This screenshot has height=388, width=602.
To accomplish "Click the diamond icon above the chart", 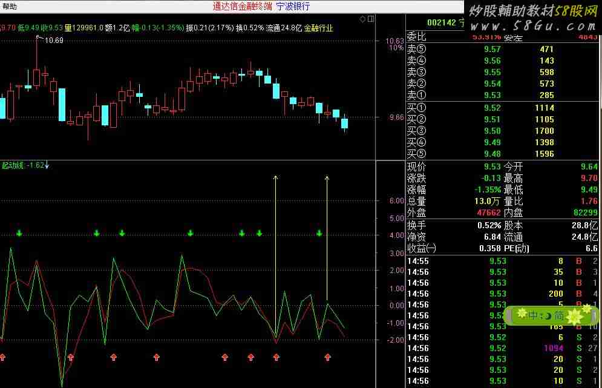I will click(x=362, y=19).
